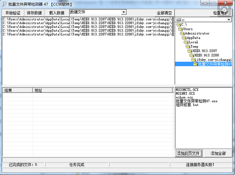Click the first file path line in the list
The image size is (235, 175).
(x=89, y=19)
